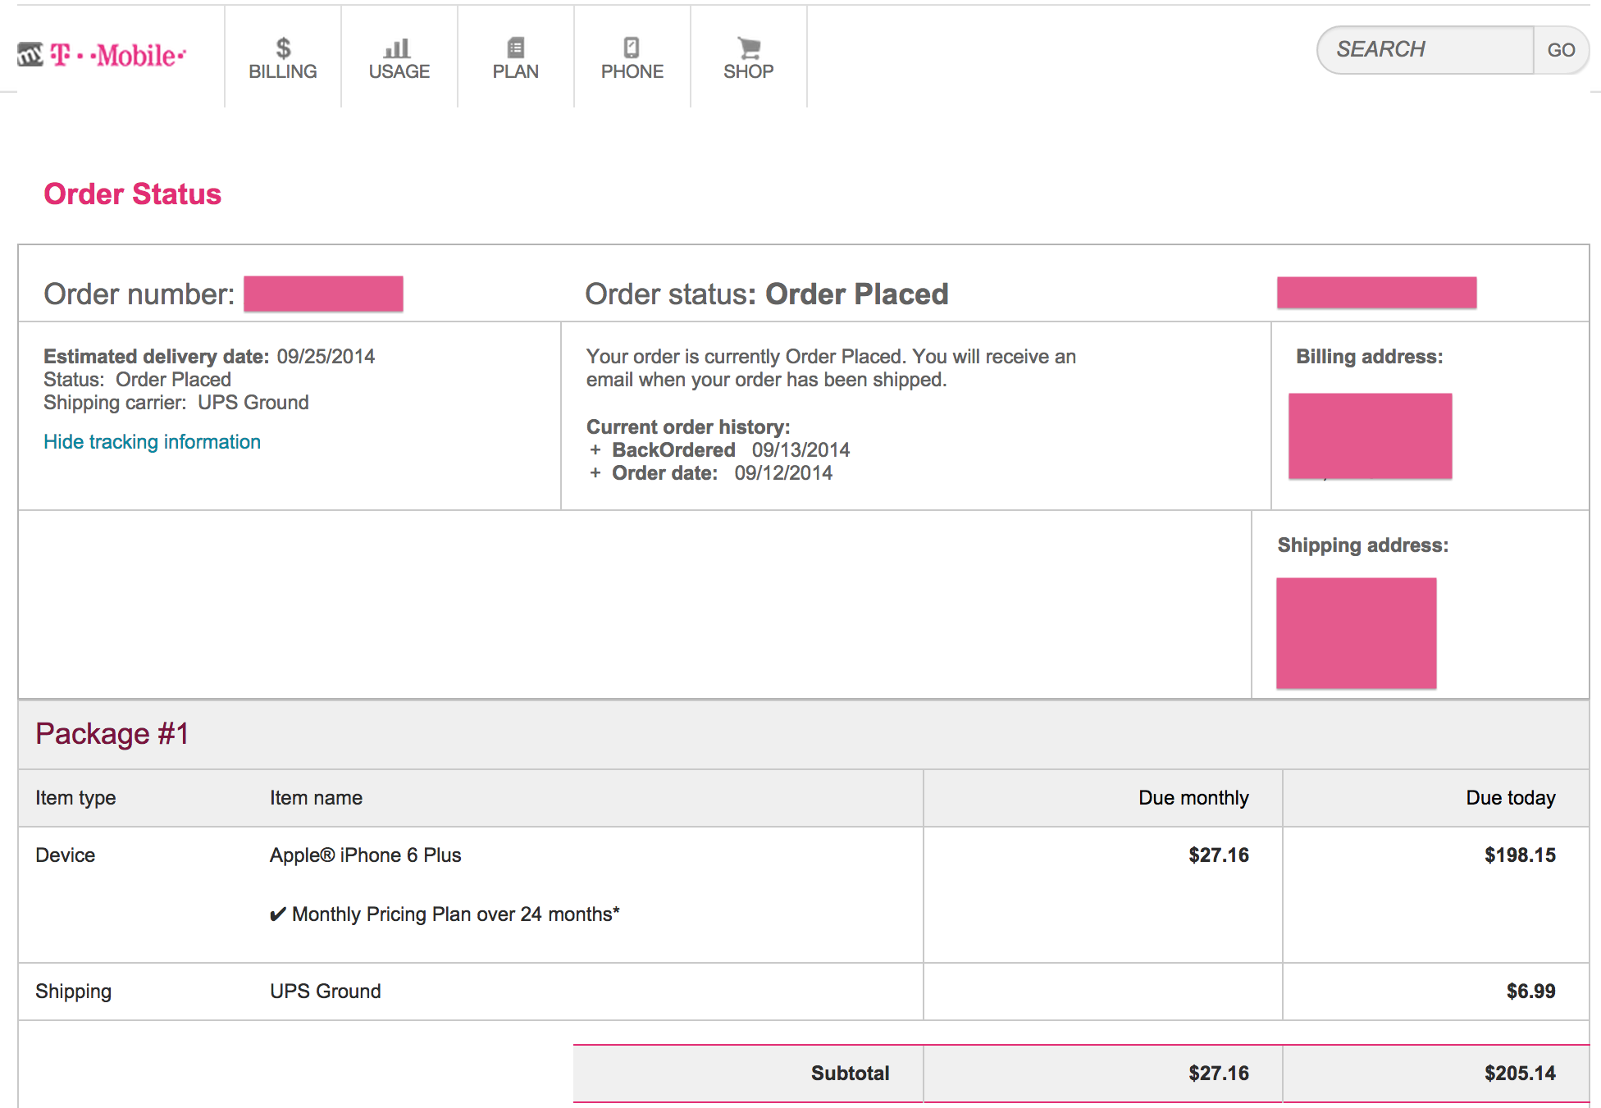Open Billing via the dollar sign icon
Viewport: 1601px width, 1108px height.
tap(283, 48)
